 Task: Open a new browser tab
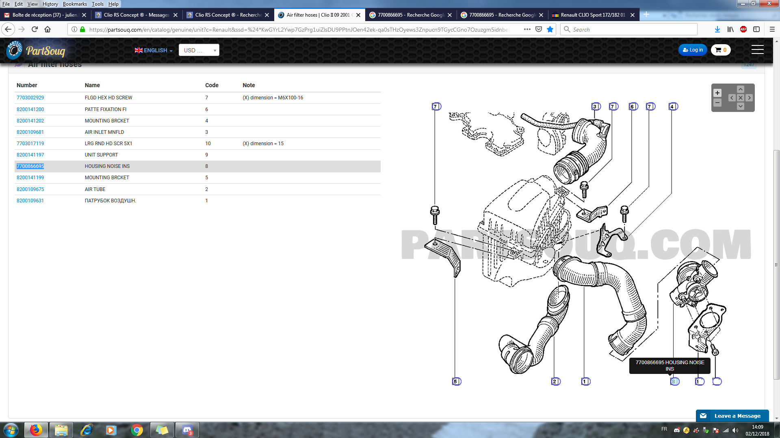point(646,15)
